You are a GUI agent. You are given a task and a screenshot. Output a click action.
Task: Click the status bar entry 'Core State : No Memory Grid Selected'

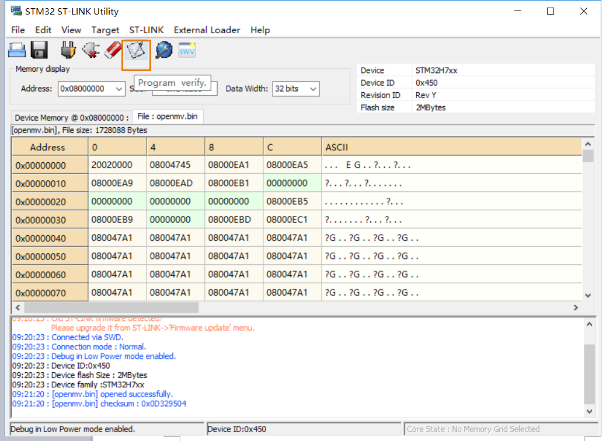pos(473,429)
